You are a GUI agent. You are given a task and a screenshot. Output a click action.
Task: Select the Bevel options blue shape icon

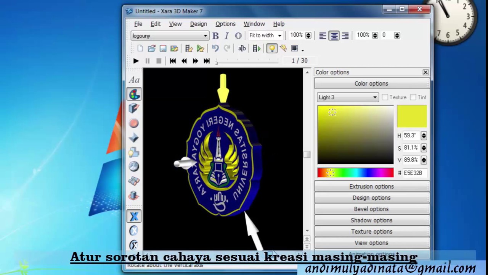click(134, 137)
